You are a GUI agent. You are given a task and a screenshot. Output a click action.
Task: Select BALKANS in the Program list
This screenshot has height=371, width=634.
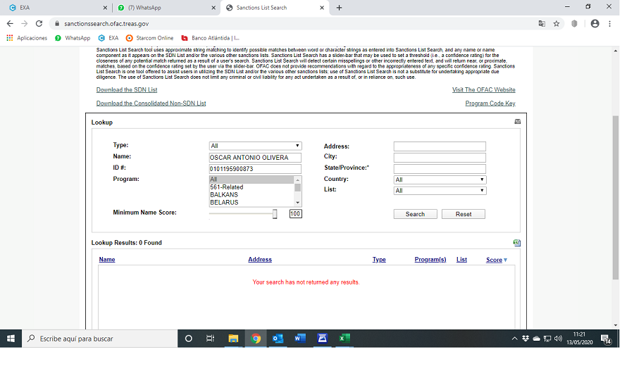[224, 194]
